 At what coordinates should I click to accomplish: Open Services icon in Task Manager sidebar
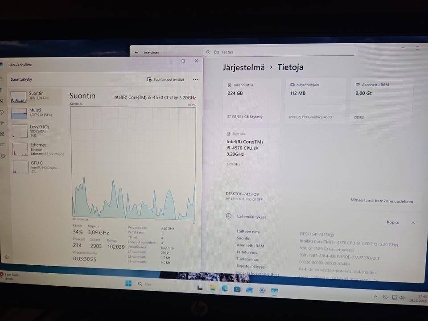[x=3, y=156]
